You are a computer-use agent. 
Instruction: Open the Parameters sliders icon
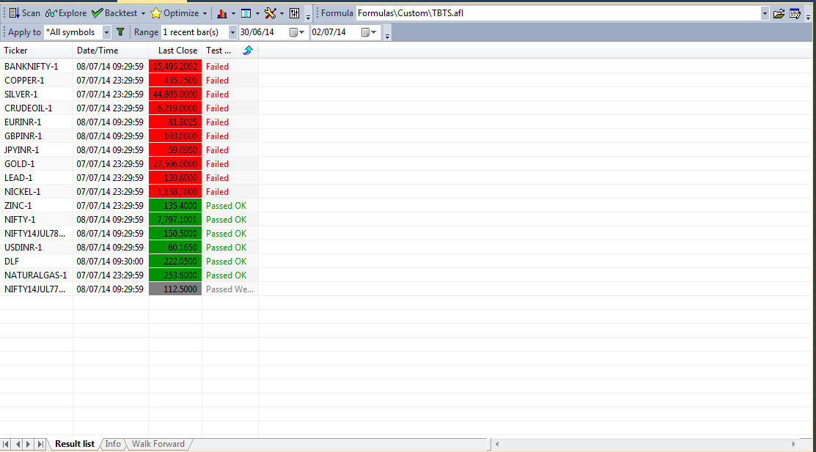tap(295, 13)
